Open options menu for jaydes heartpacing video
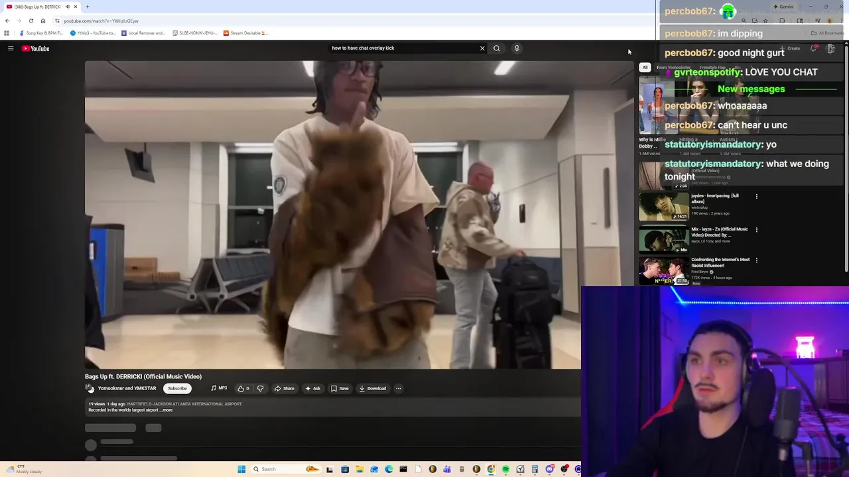849x477 pixels. point(756,196)
